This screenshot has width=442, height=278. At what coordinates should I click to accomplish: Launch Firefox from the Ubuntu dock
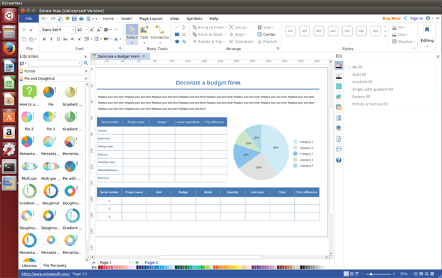(9, 48)
